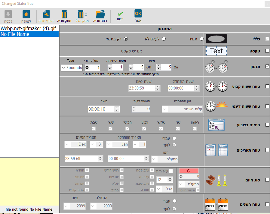Image resolution: width=270 pixels, height=214 pixels.
Task: Enable the הימים בשבוע checkbox
Action: pos(267,124)
